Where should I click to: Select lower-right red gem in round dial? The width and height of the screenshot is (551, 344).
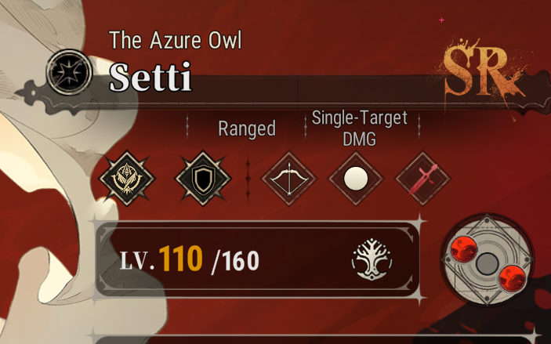(512, 277)
